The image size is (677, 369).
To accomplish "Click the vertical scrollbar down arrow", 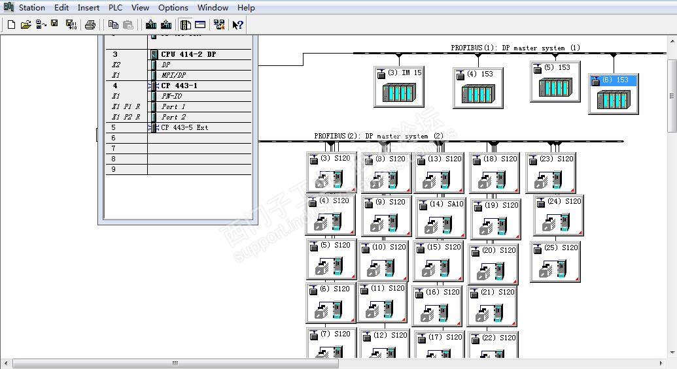I will tap(672, 353).
